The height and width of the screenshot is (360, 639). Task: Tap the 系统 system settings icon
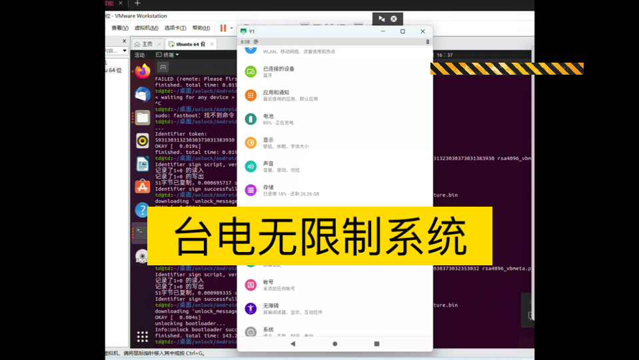pos(251,332)
